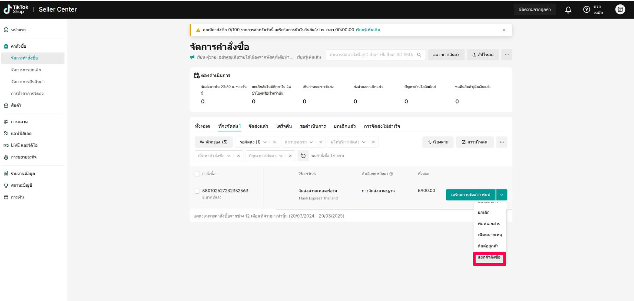634x301 pixels.
Task: Dismiss the yellow warning banner
Action: pyautogui.click(x=504, y=30)
